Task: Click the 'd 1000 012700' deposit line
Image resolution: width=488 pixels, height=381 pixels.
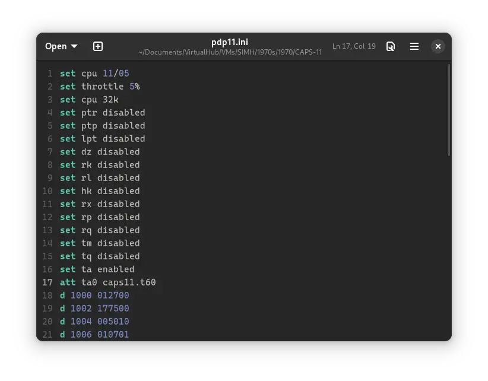Action: [x=94, y=296]
